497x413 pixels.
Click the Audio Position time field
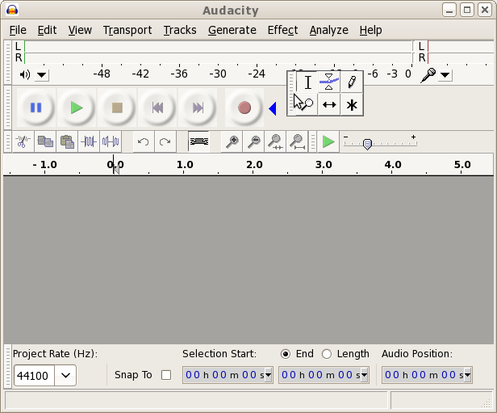pos(422,375)
